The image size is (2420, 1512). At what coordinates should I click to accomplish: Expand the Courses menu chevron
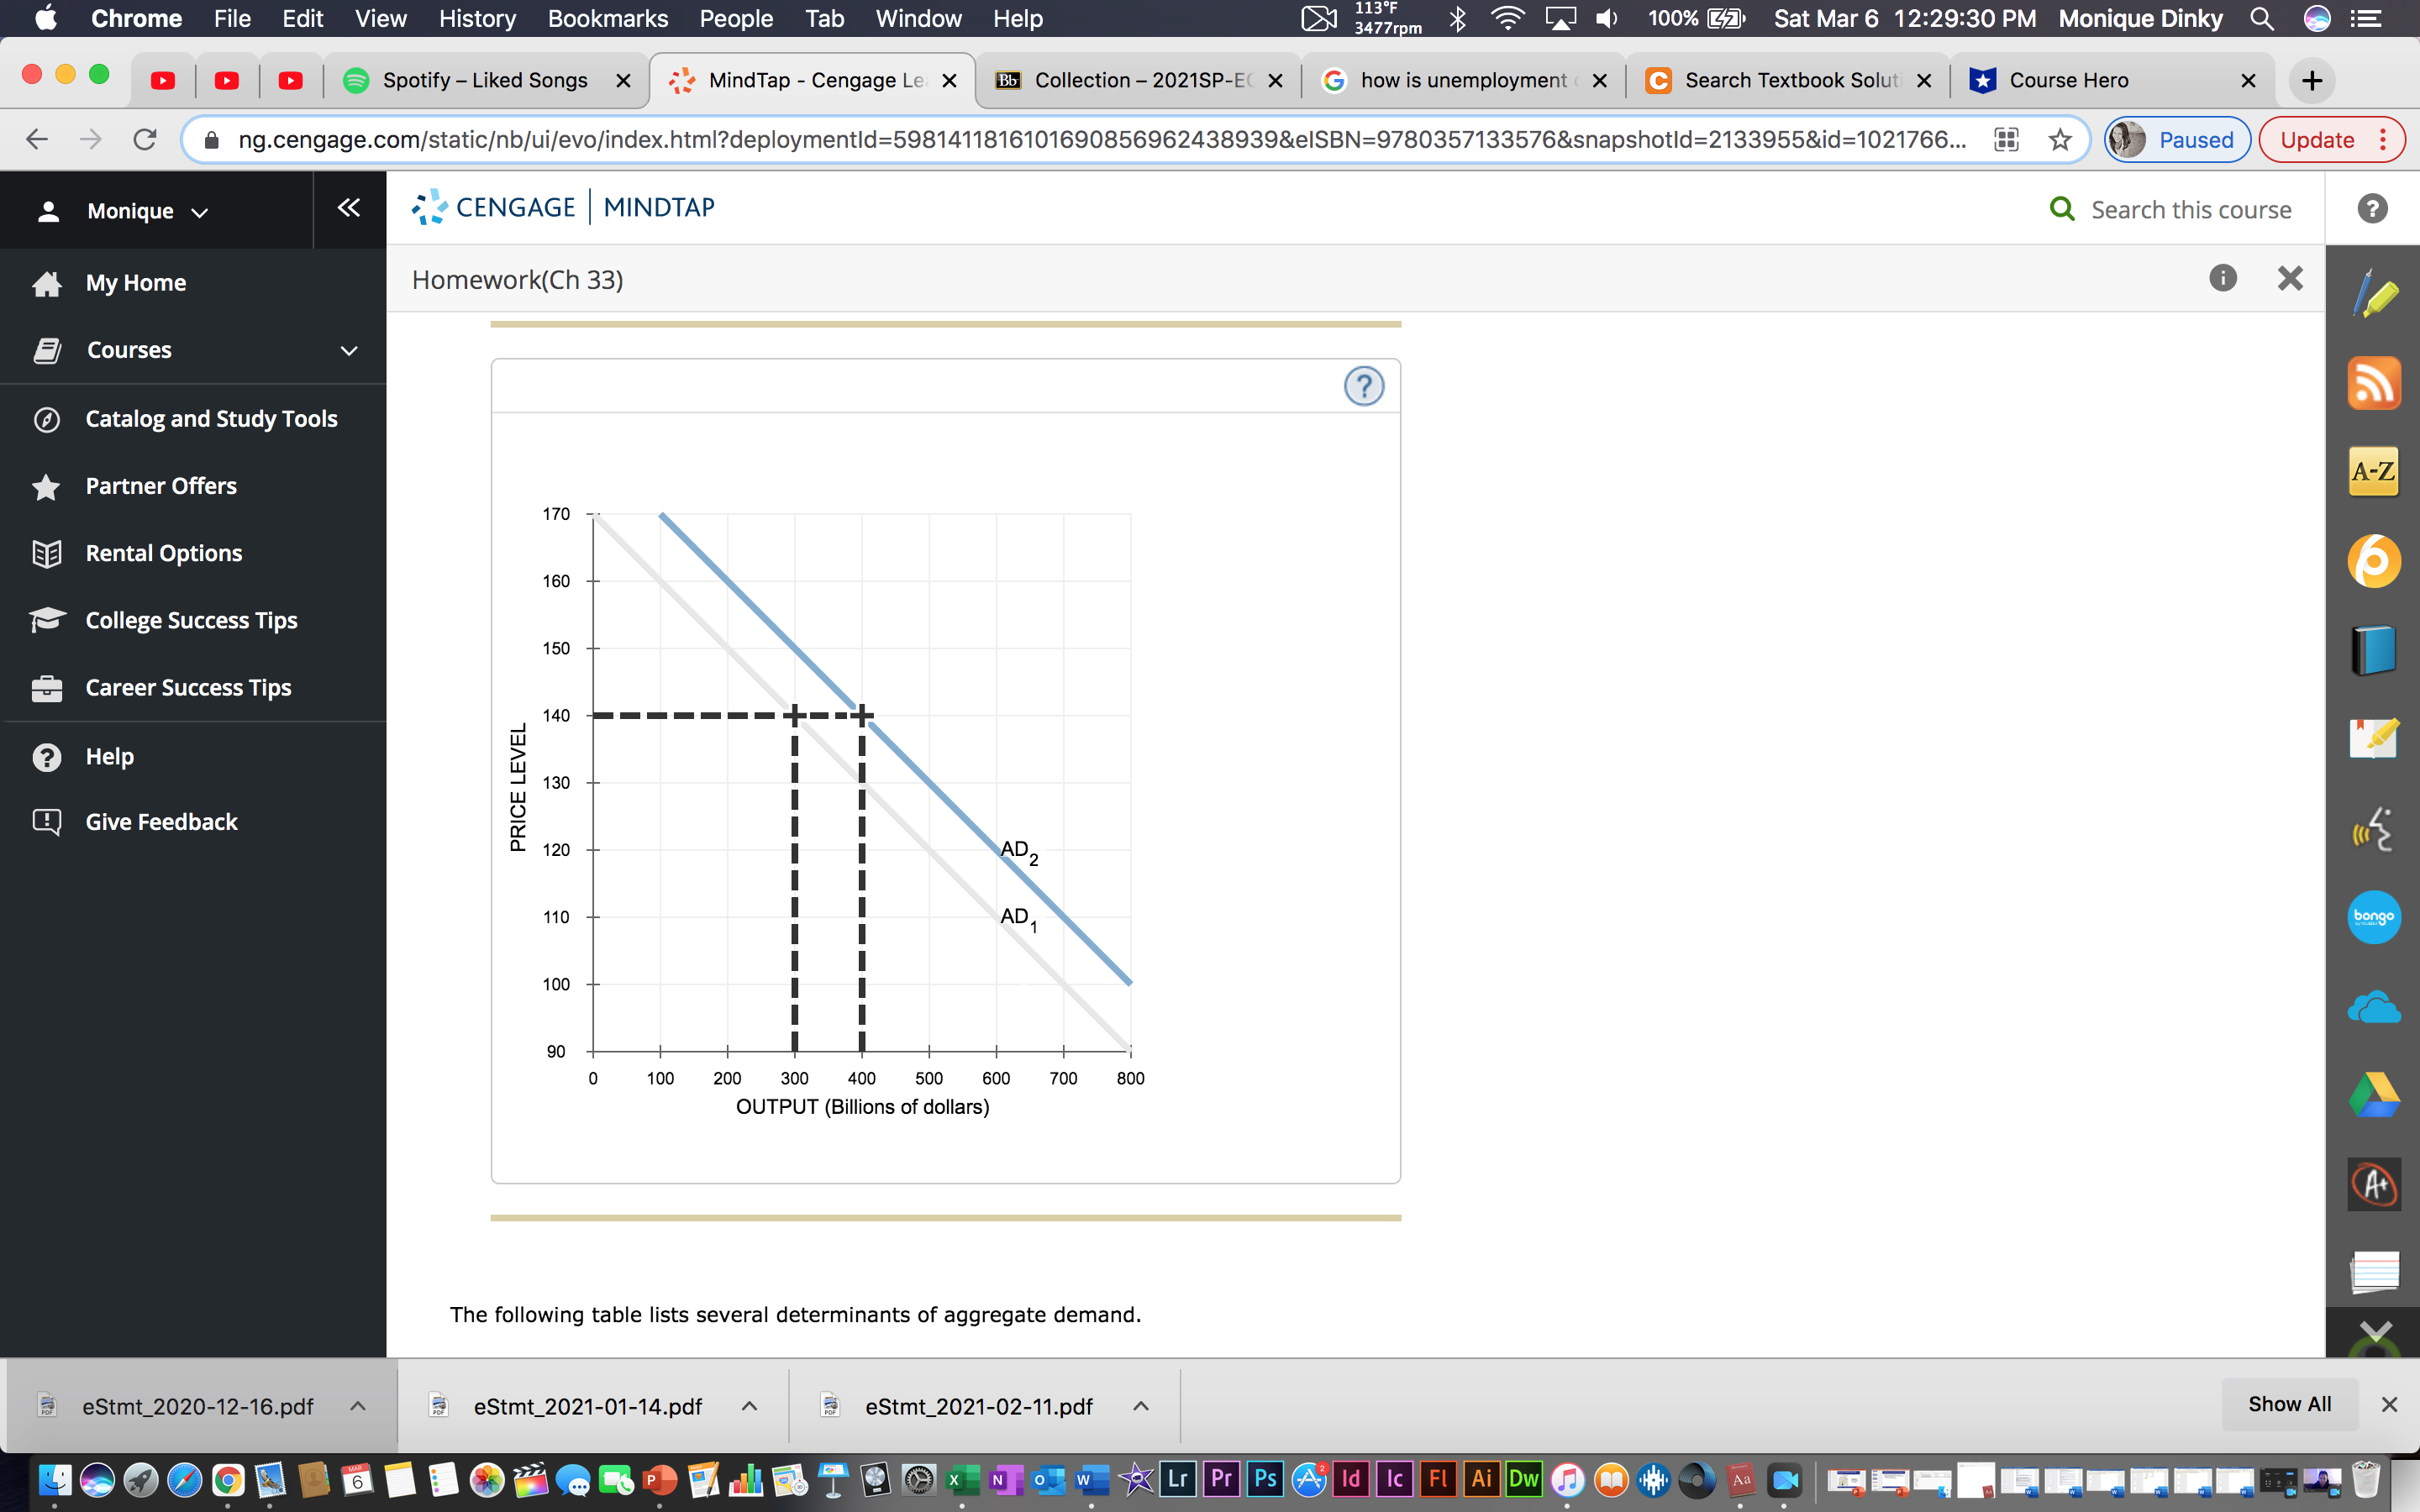tap(349, 351)
